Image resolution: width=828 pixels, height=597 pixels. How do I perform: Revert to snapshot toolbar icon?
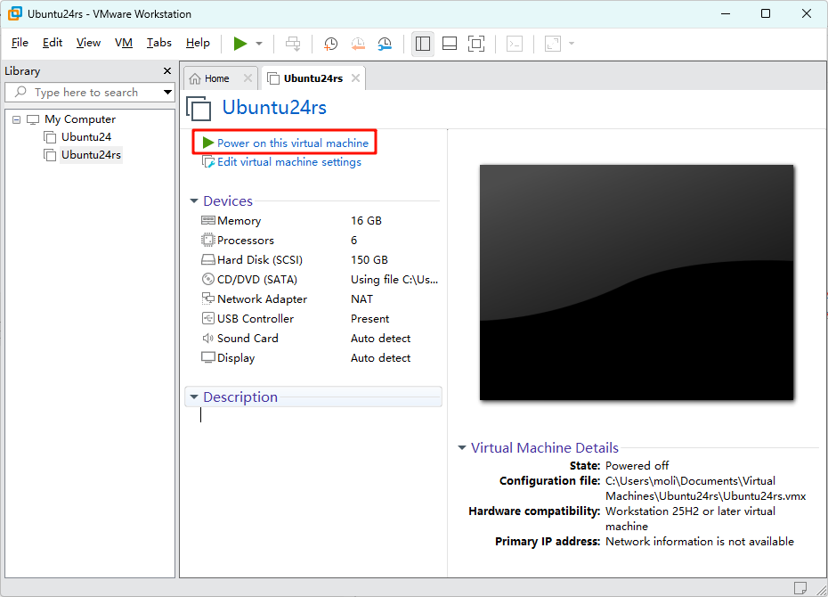click(x=358, y=44)
